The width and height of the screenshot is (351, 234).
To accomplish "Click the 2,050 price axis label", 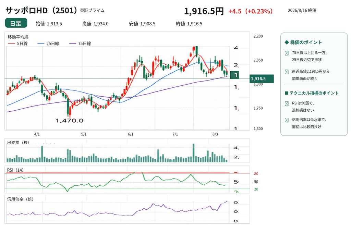I will [258, 60].
